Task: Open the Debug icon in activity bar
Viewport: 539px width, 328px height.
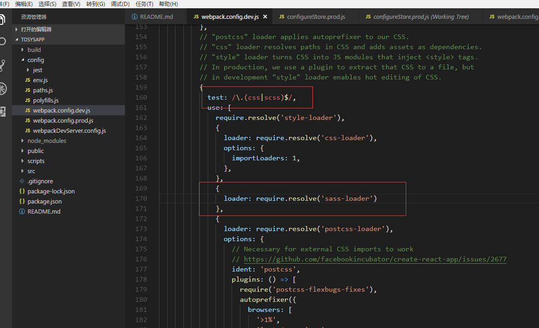Action: coord(3,89)
